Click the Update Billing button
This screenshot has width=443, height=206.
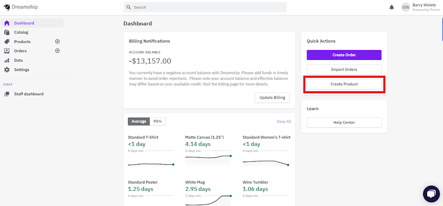[x=272, y=98]
